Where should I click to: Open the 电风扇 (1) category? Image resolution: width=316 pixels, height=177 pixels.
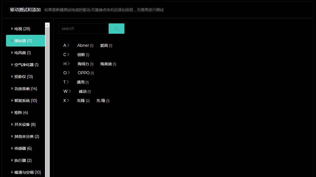[x=22, y=53]
